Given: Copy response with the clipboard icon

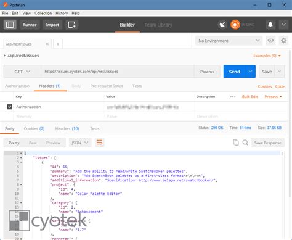Looking at the screenshot, I should [x=236, y=143].
